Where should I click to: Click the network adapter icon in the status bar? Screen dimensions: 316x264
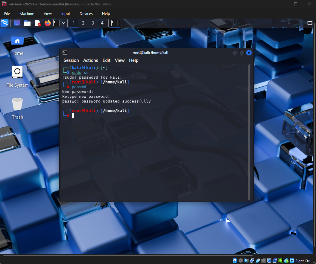coord(252,260)
